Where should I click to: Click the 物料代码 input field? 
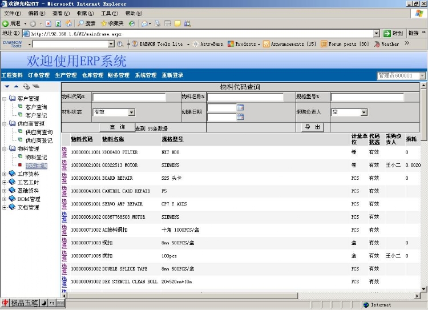pyautogui.click(x=129, y=97)
